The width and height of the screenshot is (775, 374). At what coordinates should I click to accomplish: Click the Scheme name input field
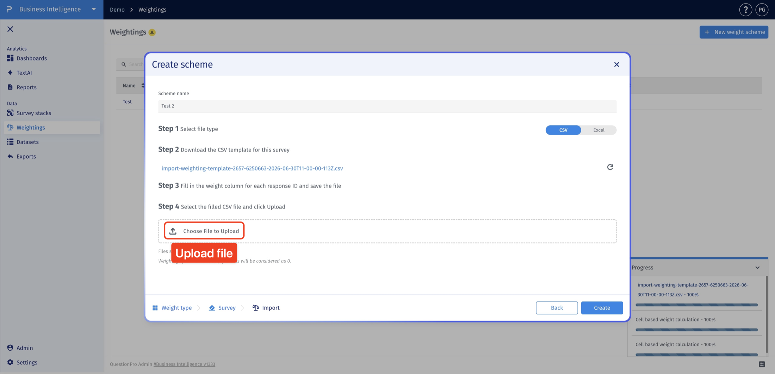click(x=387, y=106)
